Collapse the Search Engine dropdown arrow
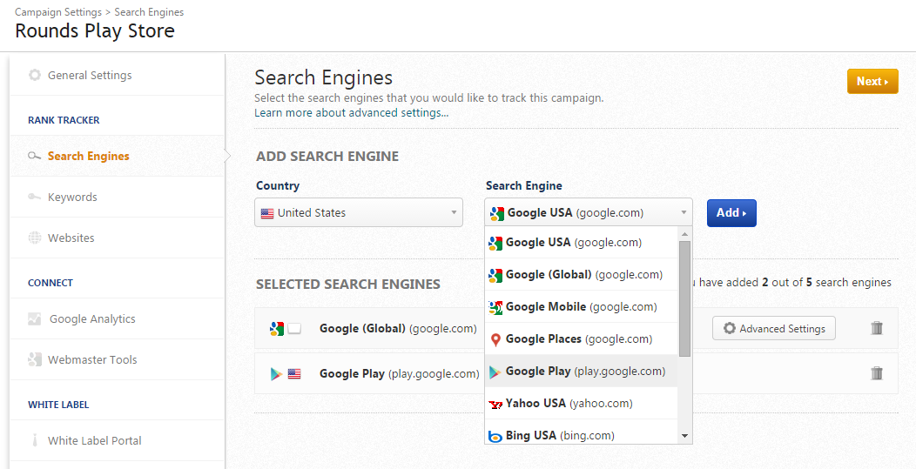Viewport: 916px width, 469px height. click(684, 212)
